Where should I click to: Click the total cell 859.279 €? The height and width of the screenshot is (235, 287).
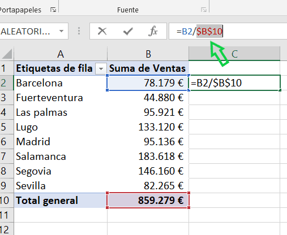pyautogui.click(x=148, y=201)
